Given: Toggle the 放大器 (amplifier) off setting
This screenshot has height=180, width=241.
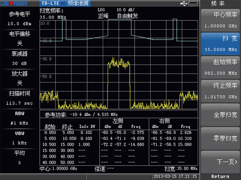Looking at the screenshot, I should pyautogui.click(x=19, y=78).
